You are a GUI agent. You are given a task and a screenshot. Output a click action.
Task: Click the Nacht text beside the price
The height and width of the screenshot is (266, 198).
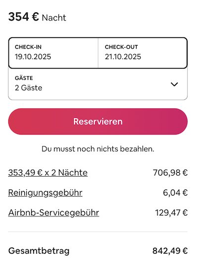pyautogui.click(x=54, y=18)
